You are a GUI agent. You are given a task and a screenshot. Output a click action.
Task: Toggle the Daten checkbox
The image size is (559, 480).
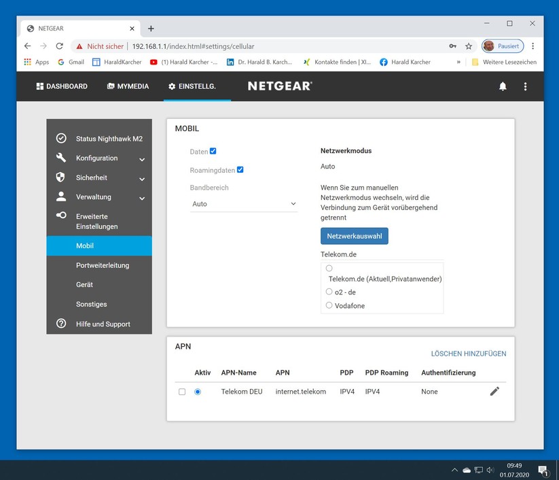213,151
